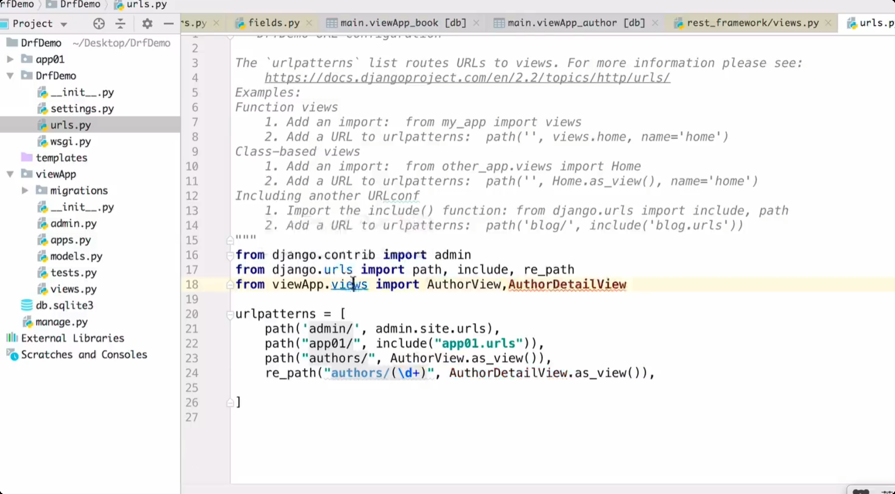Screen dimensions: 895x494
Task: Click the collapse all icon in Project toolbar
Action: [x=120, y=24]
